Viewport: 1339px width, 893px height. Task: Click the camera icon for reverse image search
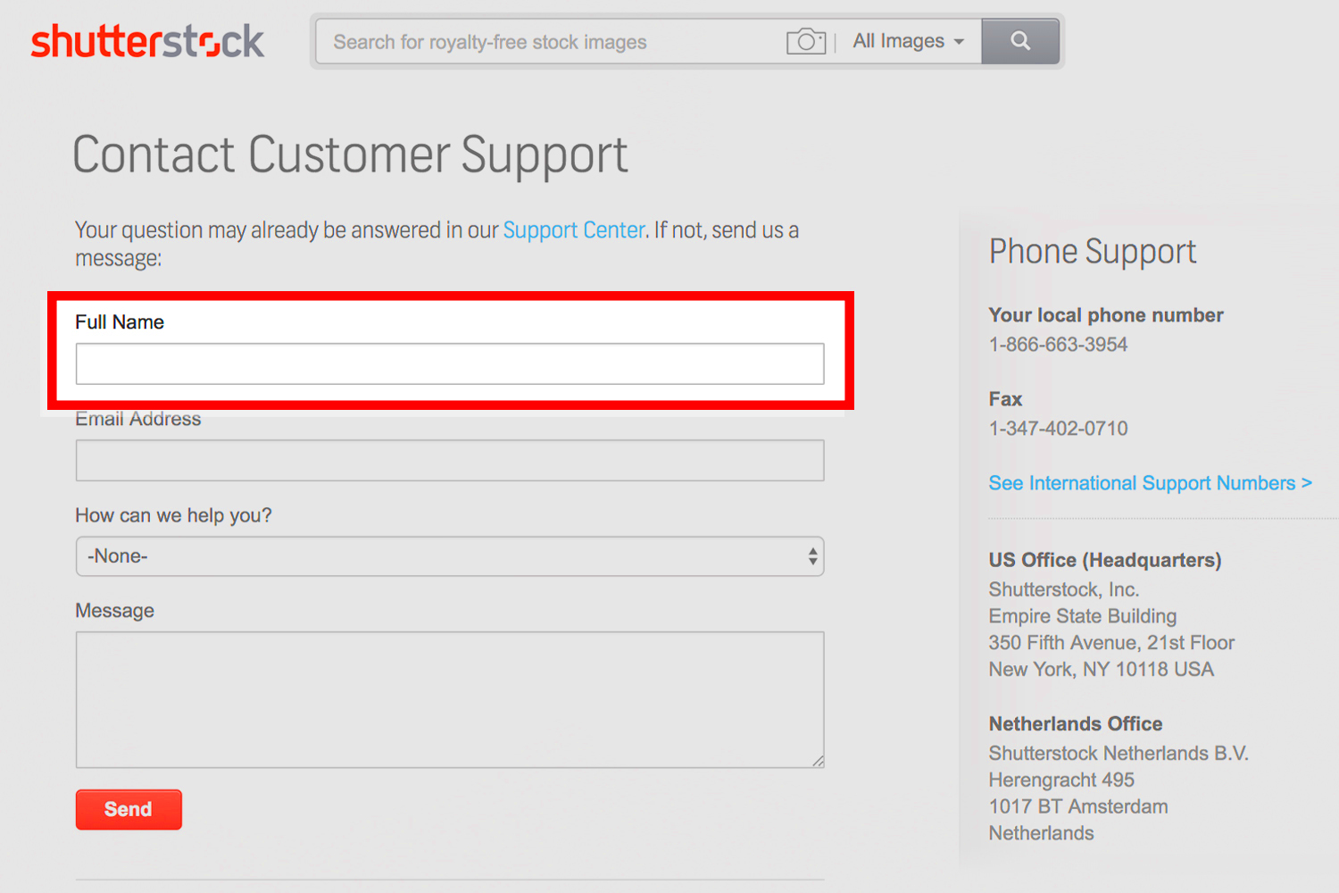pos(806,40)
